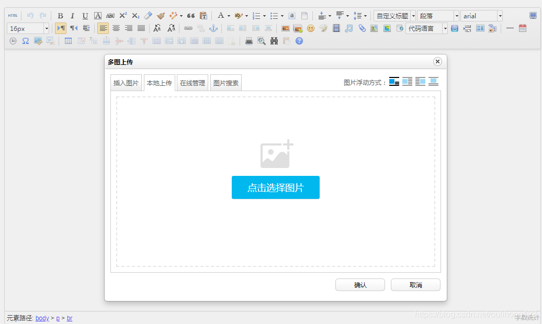Click 点击选择图片 button
Screen dimensions: 542x324
tap(276, 187)
